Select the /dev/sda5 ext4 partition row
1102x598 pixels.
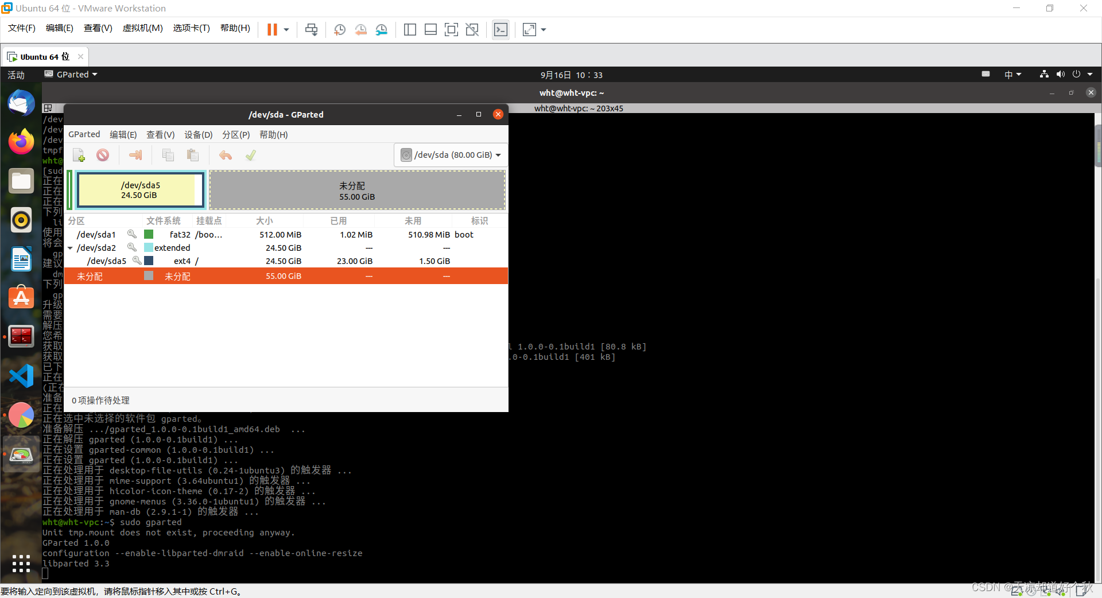coord(286,261)
